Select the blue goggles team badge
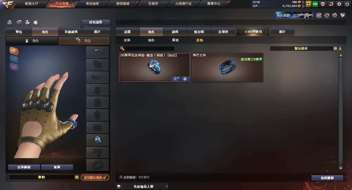Viewport: 352px width, 190px height. 14,59
